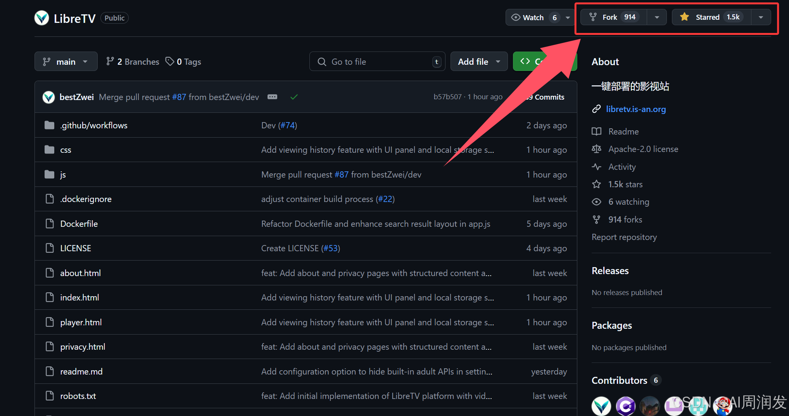
Task: Open the index.html file
Action: click(79, 297)
